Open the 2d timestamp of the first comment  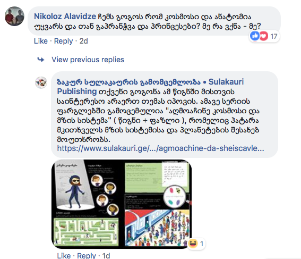point(84,41)
